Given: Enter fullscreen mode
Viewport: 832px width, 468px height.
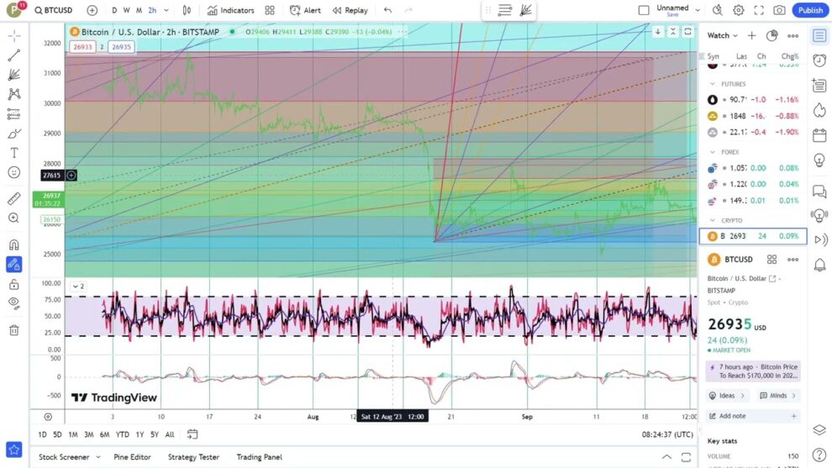Looking at the screenshot, I should coord(759,10).
